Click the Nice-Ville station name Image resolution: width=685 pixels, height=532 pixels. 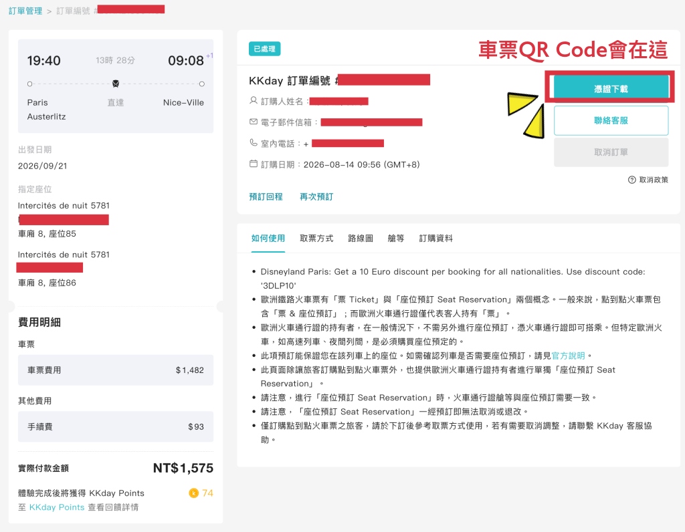(x=183, y=102)
